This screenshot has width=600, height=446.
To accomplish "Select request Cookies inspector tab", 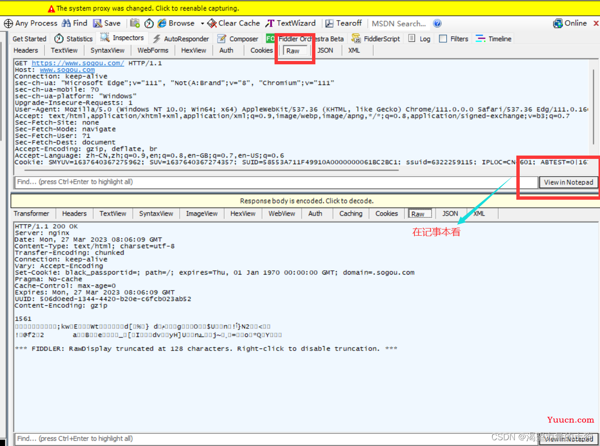I will click(x=262, y=50).
